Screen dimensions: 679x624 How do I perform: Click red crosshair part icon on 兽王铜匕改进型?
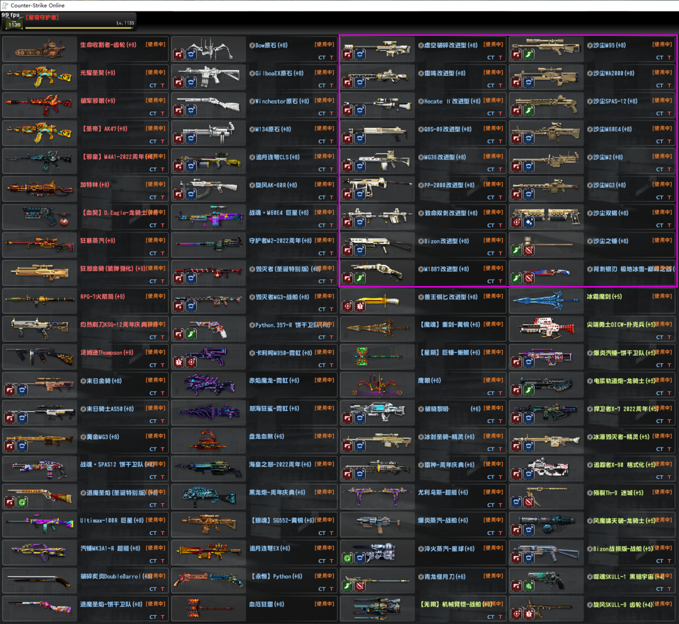point(348,306)
